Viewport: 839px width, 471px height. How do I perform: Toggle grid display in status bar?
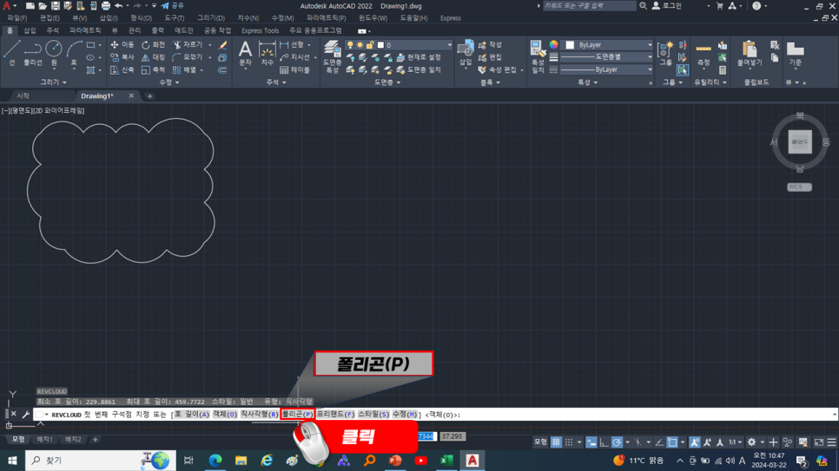pyautogui.click(x=556, y=442)
